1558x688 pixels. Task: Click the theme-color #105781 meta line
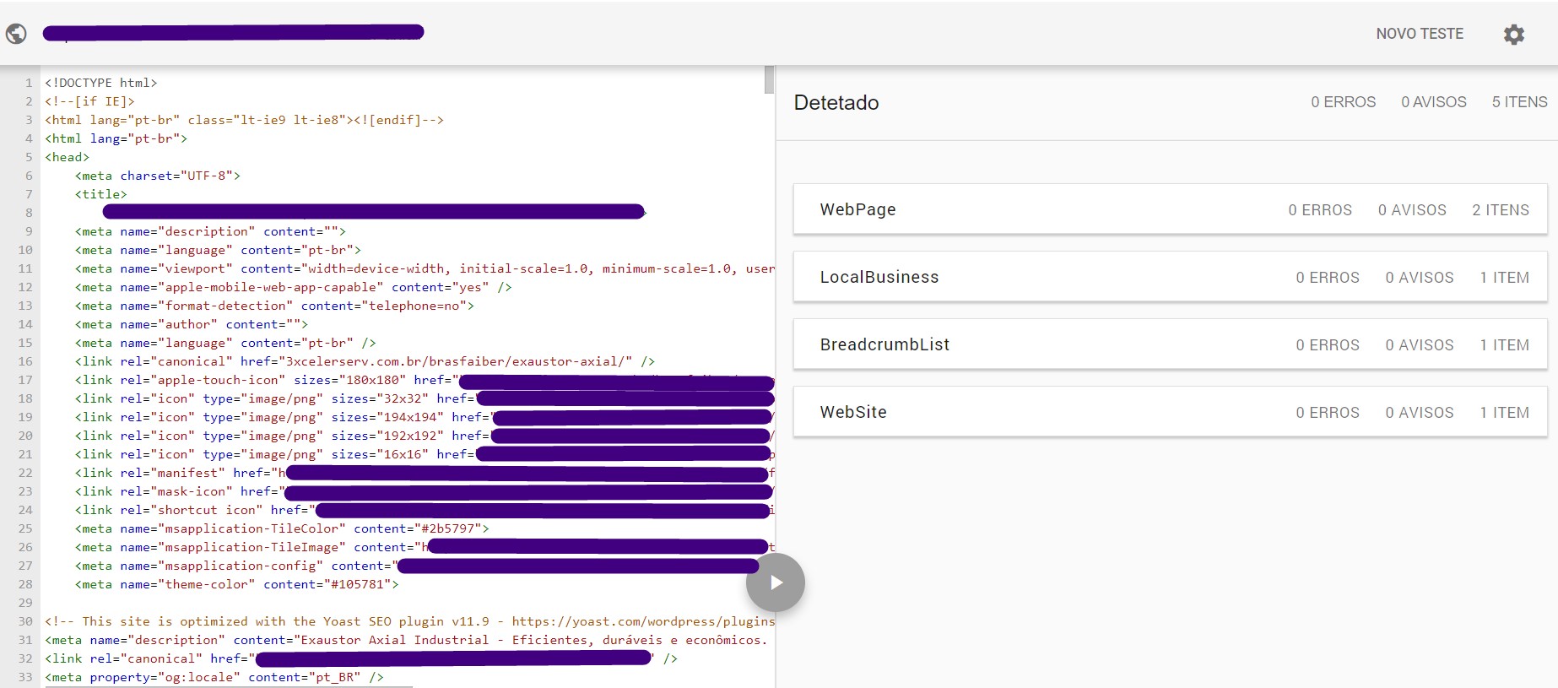(x=236, y=584)
